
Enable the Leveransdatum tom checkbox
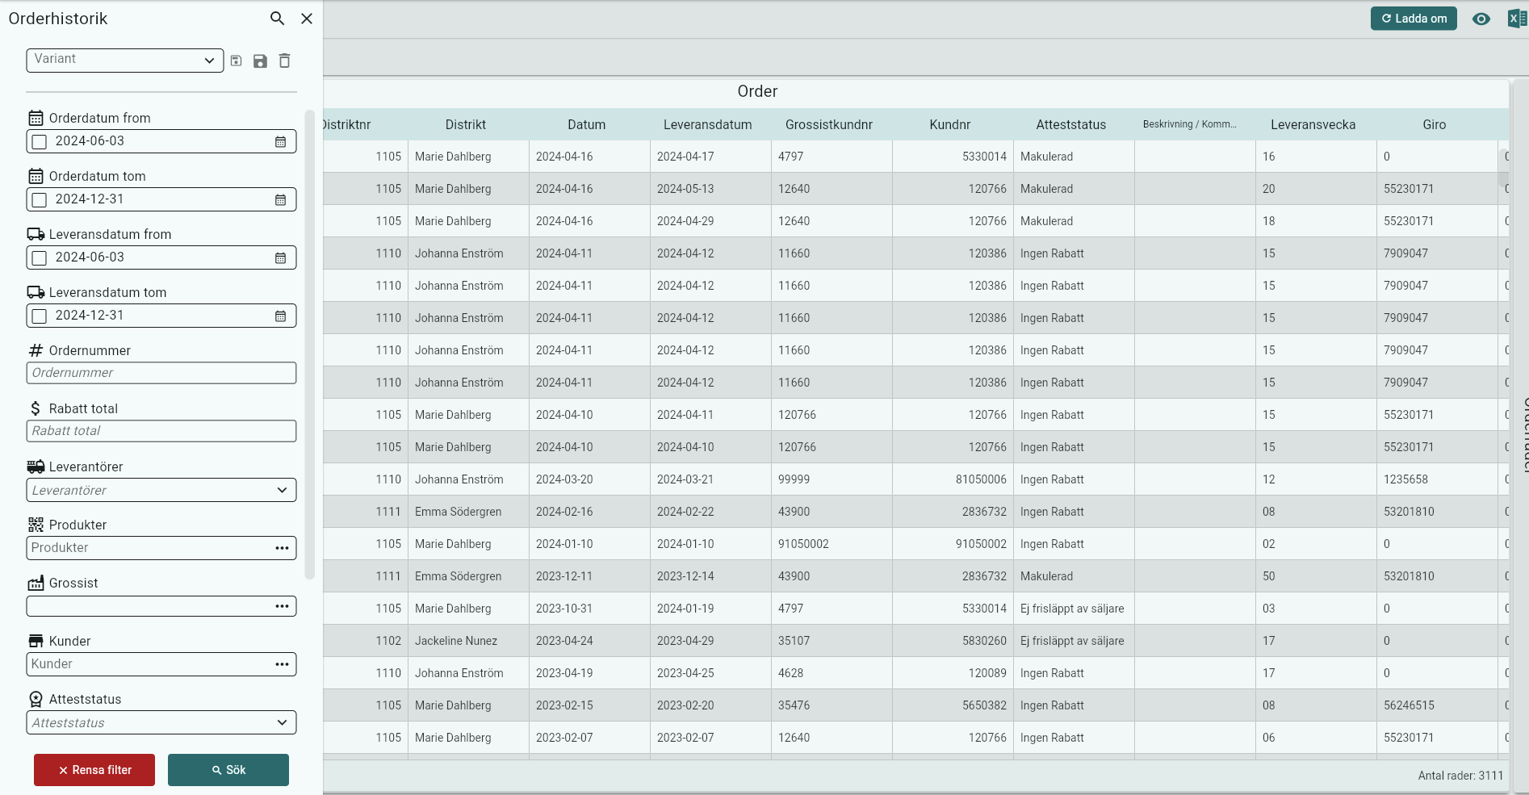click(x=40, y=316)
